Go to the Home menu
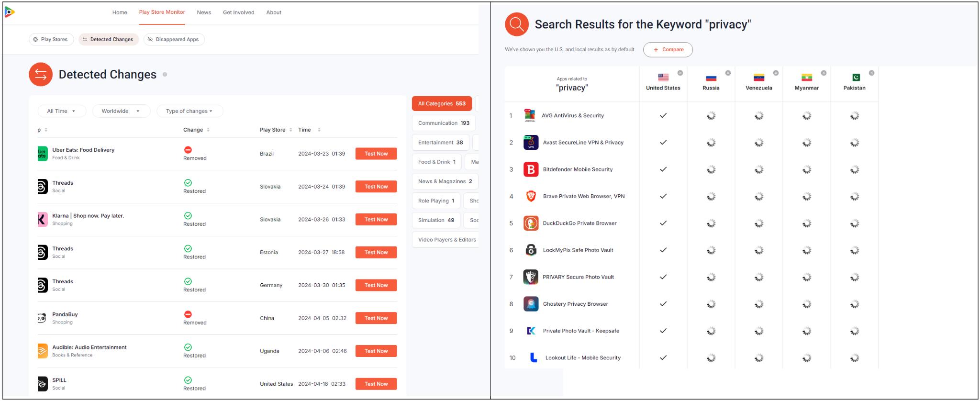Image resolution: width=980 pixels, height=401 pixels. (x=120, y=12)
